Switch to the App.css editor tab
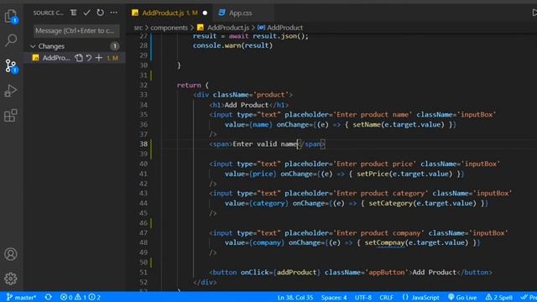The width and height of the screenshot is (537, 302). point(240,13)
